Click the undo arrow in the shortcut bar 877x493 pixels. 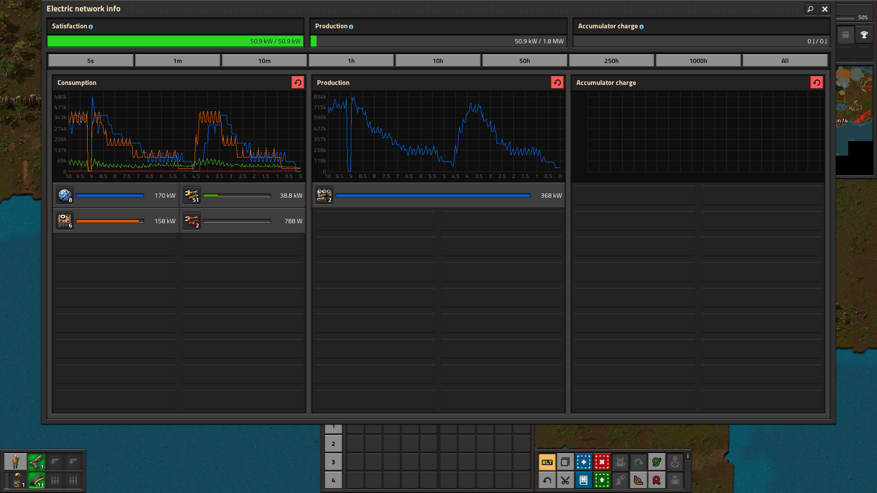tap(547, 480)
